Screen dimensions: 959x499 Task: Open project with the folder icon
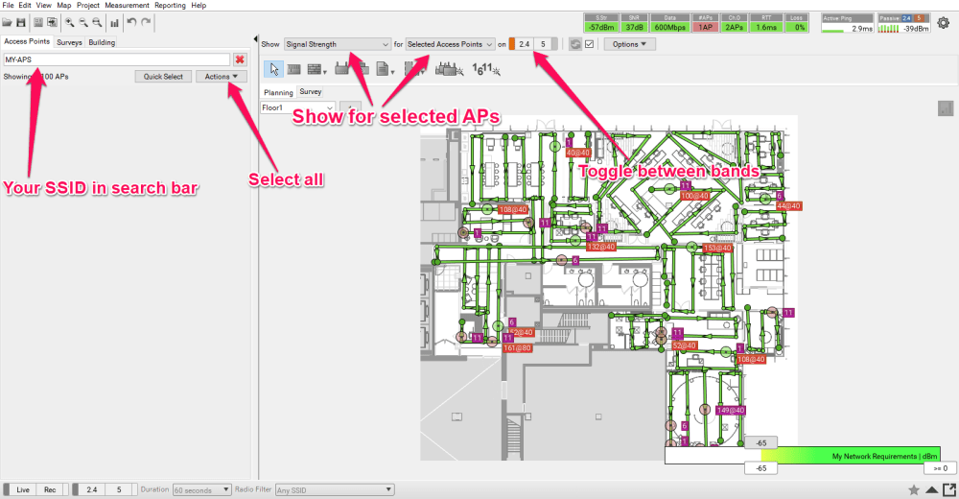click(x=7, y=23)
